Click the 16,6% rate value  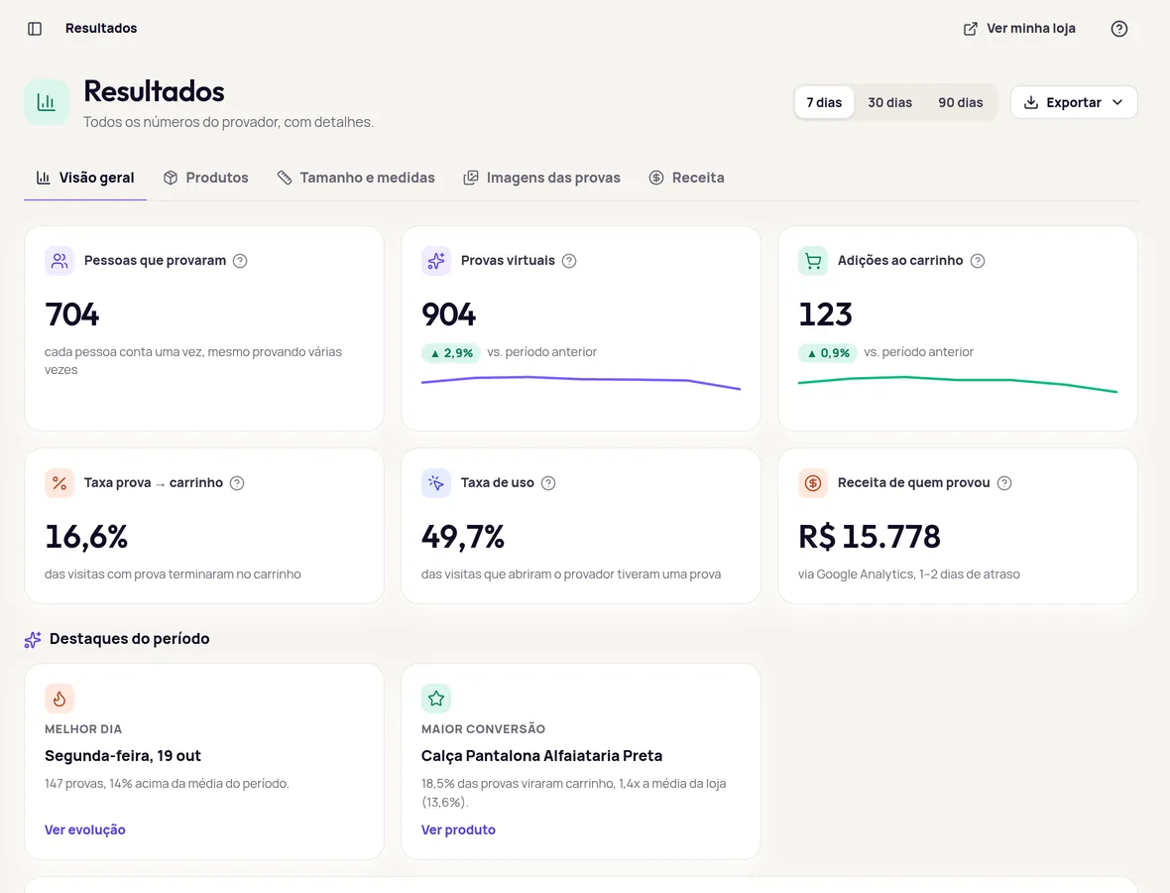coord(86,537)
